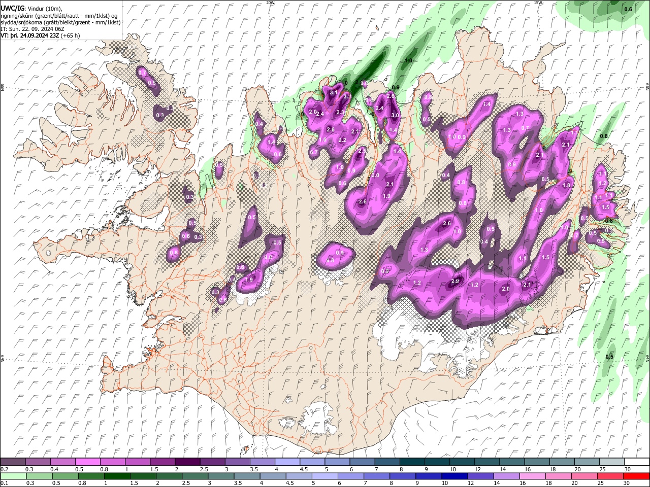Select lower legend swatch between 0.8 and 1
Viewport: 650px width, 487px height.
tap(92, 476)
